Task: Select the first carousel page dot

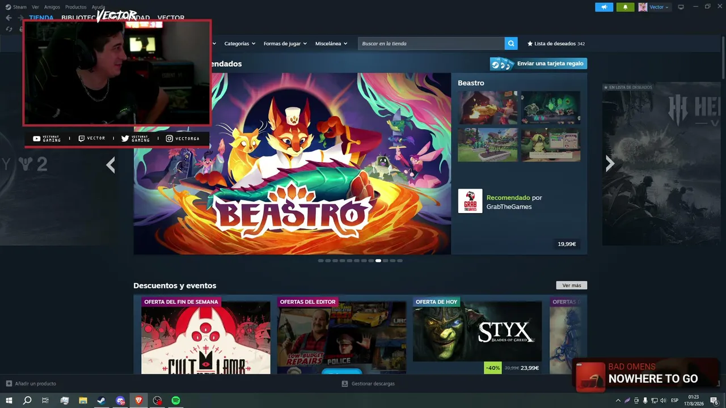Action: pyautogui.click(x=321, y=261)
